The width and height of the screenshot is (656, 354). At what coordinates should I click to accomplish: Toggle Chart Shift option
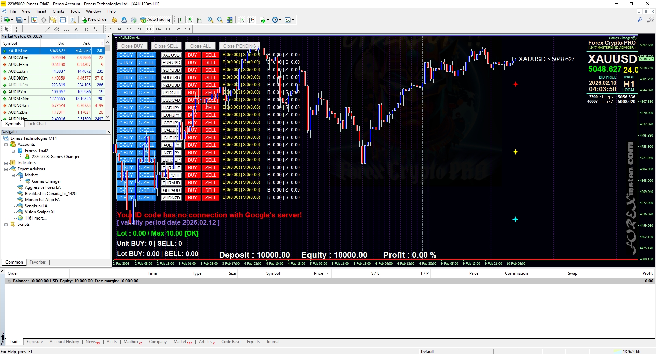pyautogui.click(x=251, y=20)
